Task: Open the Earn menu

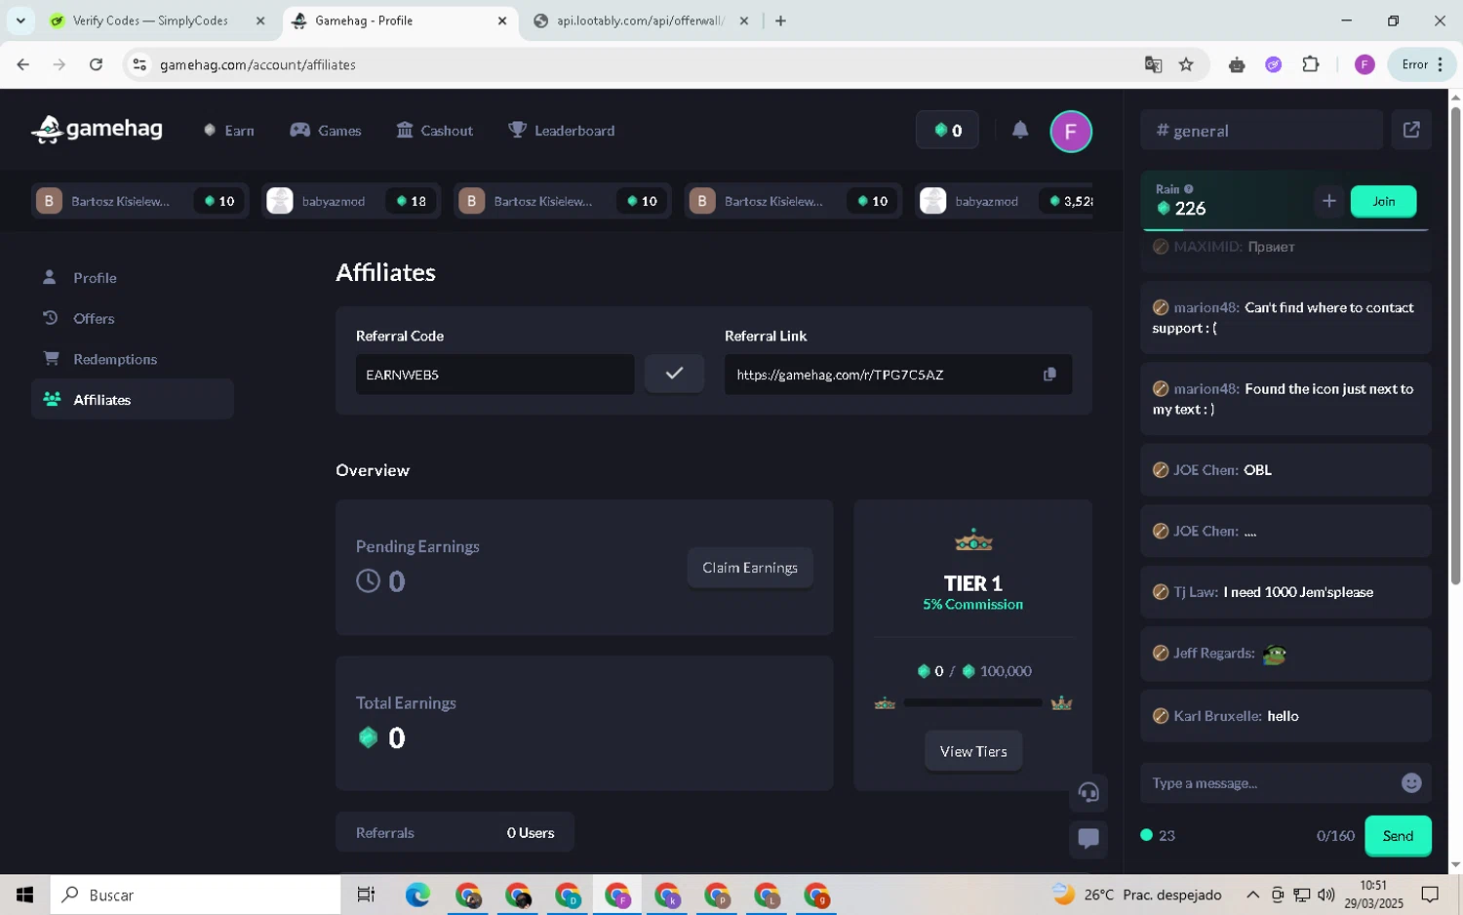Action: 229,131
